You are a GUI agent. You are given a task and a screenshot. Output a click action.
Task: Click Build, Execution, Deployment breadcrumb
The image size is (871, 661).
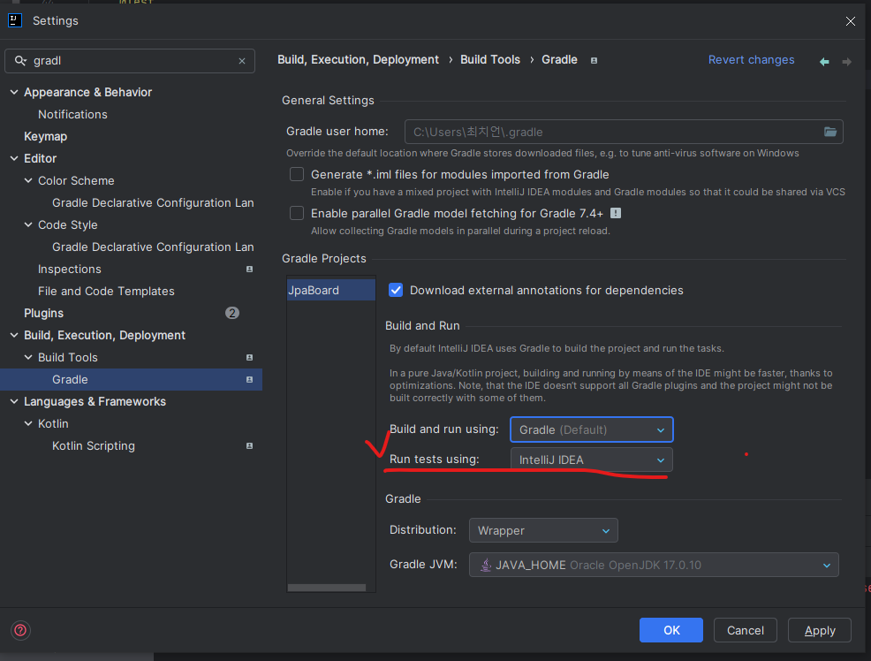click(x=359, y=60)
